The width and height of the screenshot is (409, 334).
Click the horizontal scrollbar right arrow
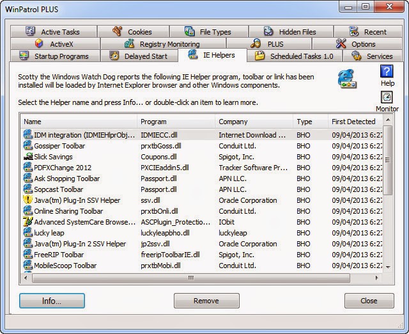(x=376, y=278)
